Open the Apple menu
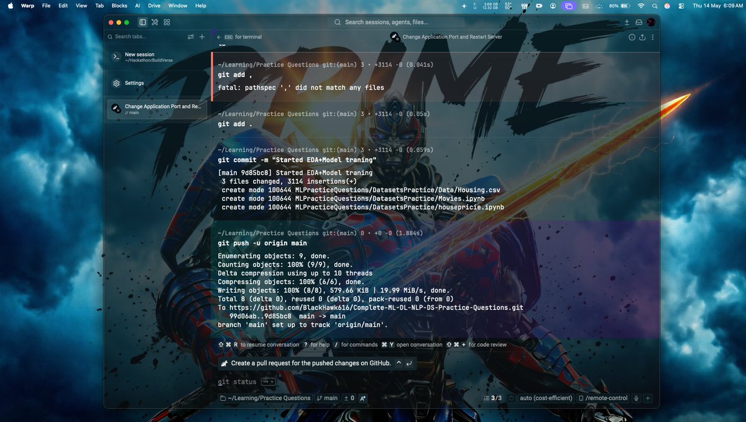The image size is (746, 422). click(11, 6)
